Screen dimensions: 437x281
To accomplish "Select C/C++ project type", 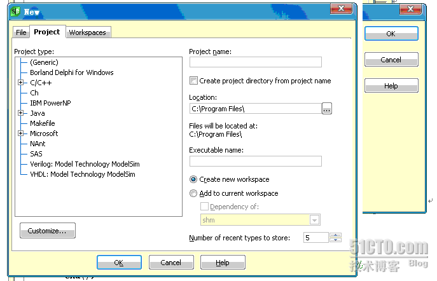I will tap(41, 83).
